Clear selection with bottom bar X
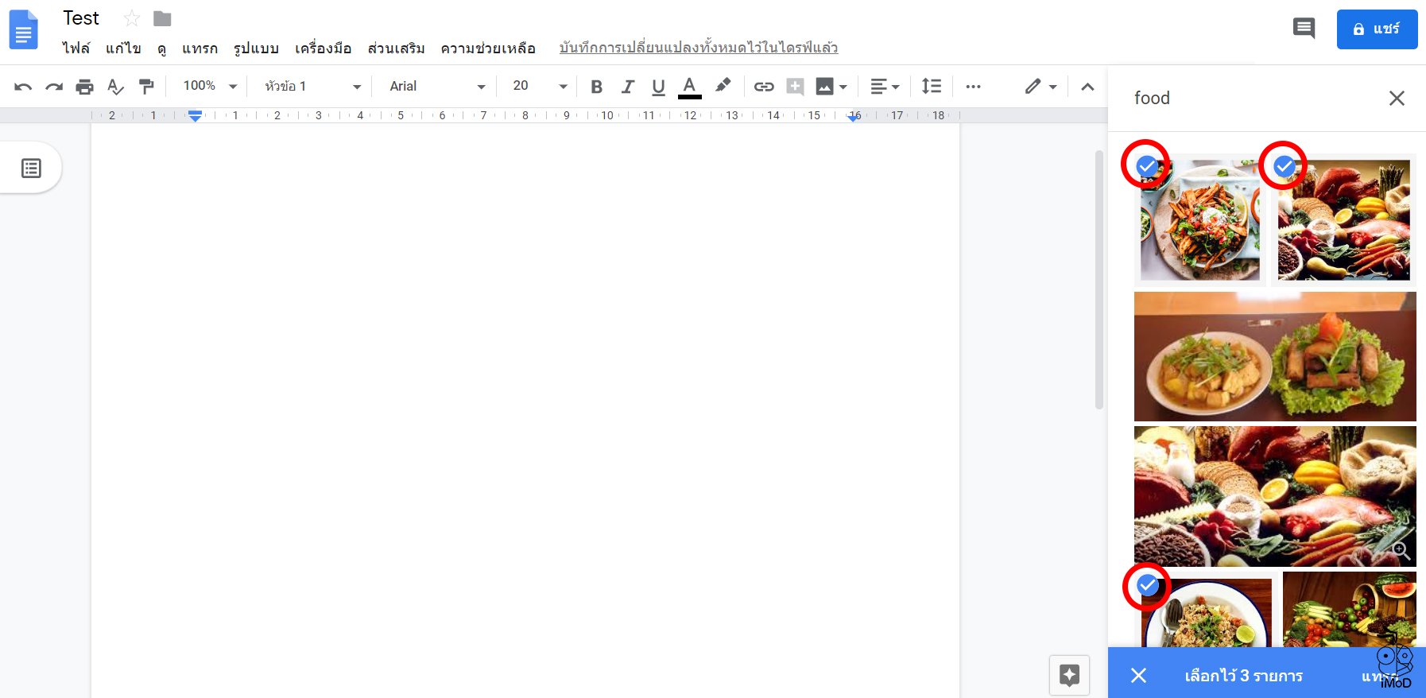 pos(1138,675)
